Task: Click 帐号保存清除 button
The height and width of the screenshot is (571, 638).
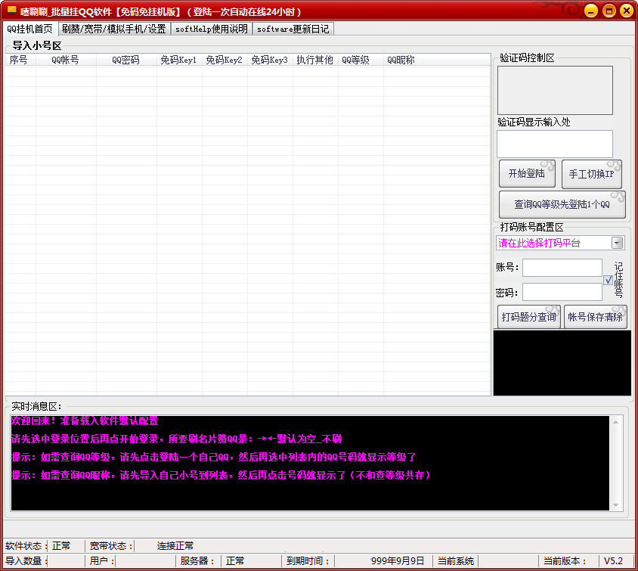Action: pos(596,317)
